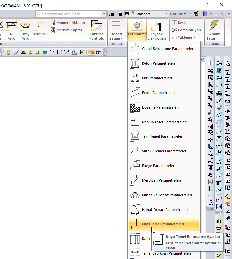Open the arrow next to help icon

[x=211, y=14]
